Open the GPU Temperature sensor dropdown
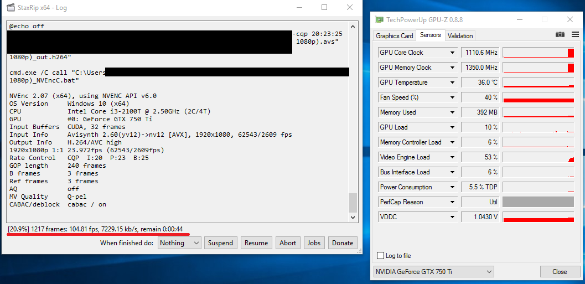This screenshot has height=284, width=585. coord(453,82)
